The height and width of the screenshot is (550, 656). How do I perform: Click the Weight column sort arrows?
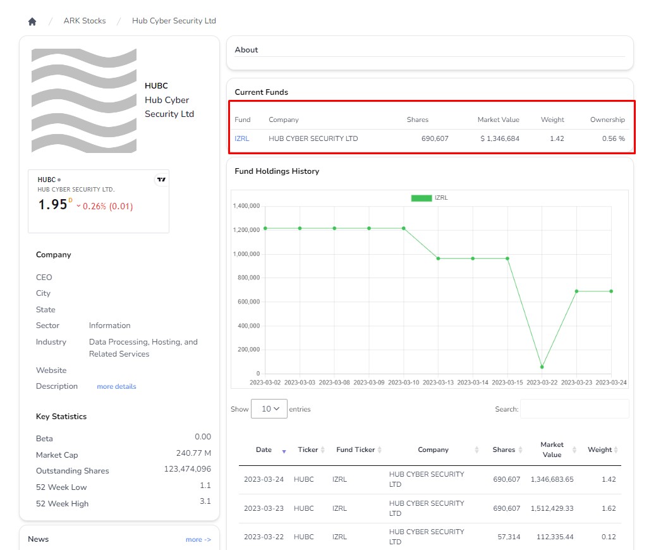(616, 449)
